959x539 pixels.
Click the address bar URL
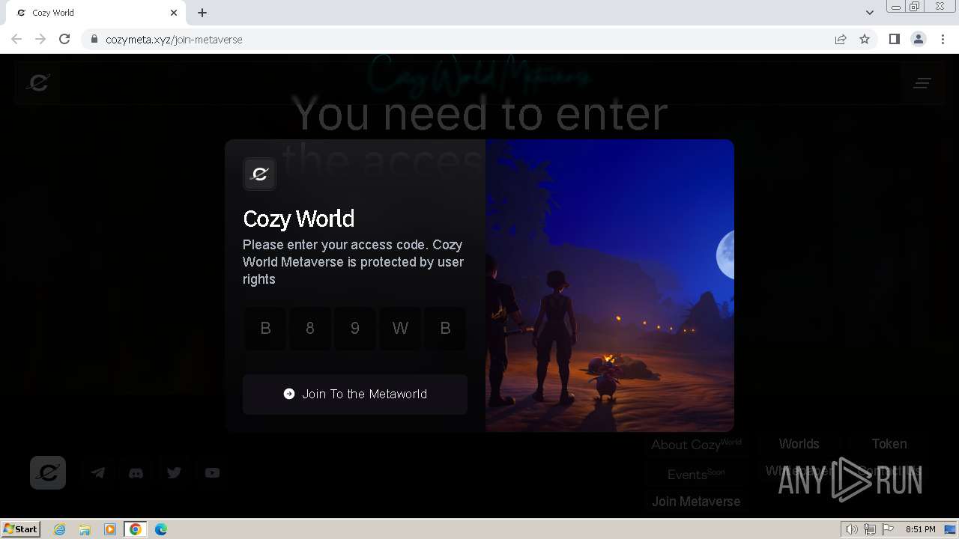pyautogui.click(x=174, y=40)
